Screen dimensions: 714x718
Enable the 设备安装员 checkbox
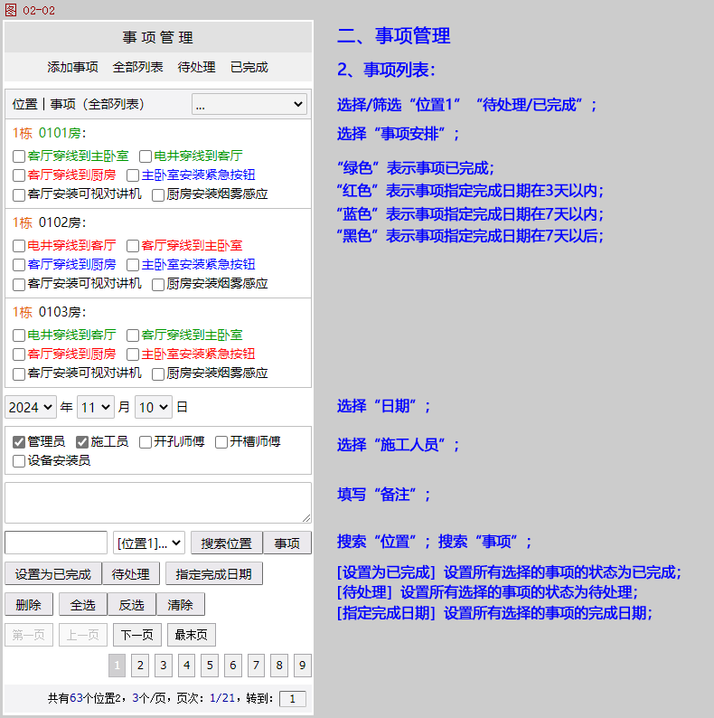[x=19, y=461]
